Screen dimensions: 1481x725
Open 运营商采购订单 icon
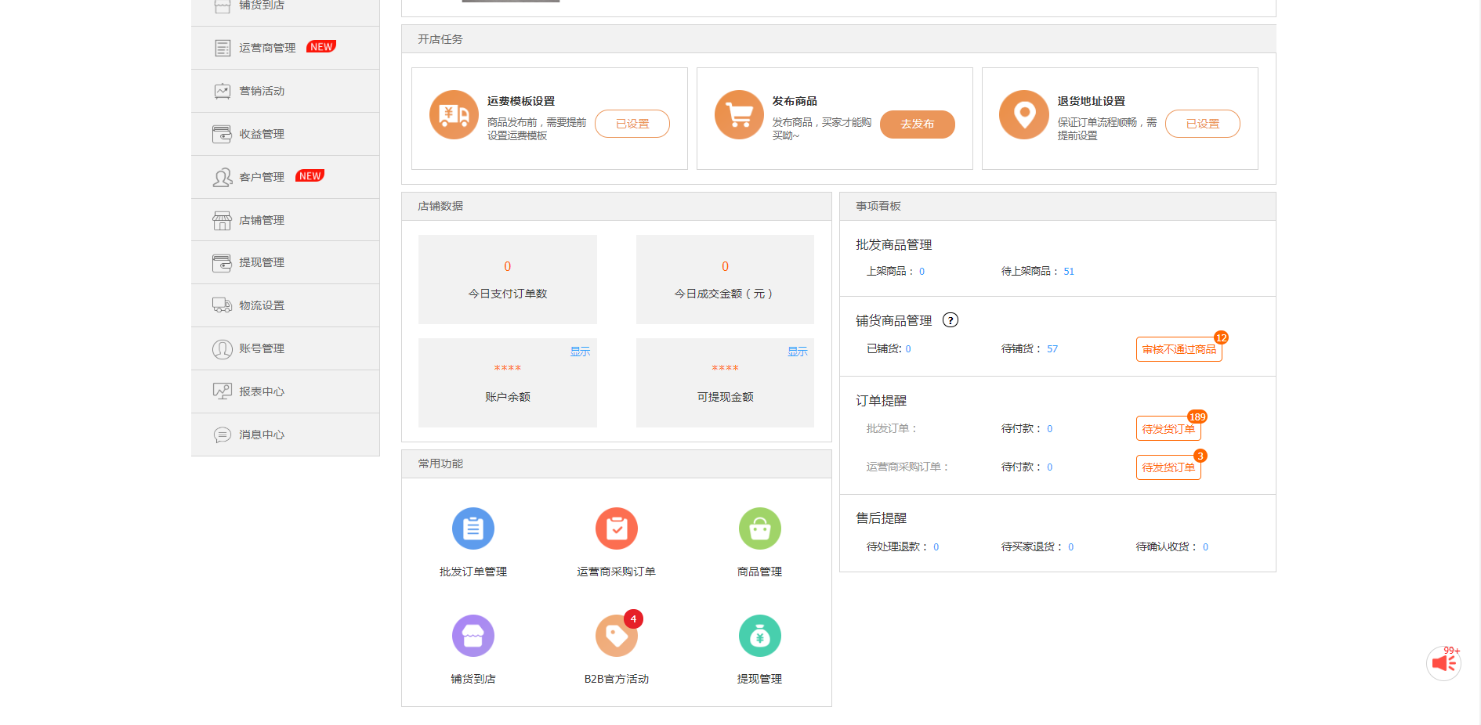617,528
